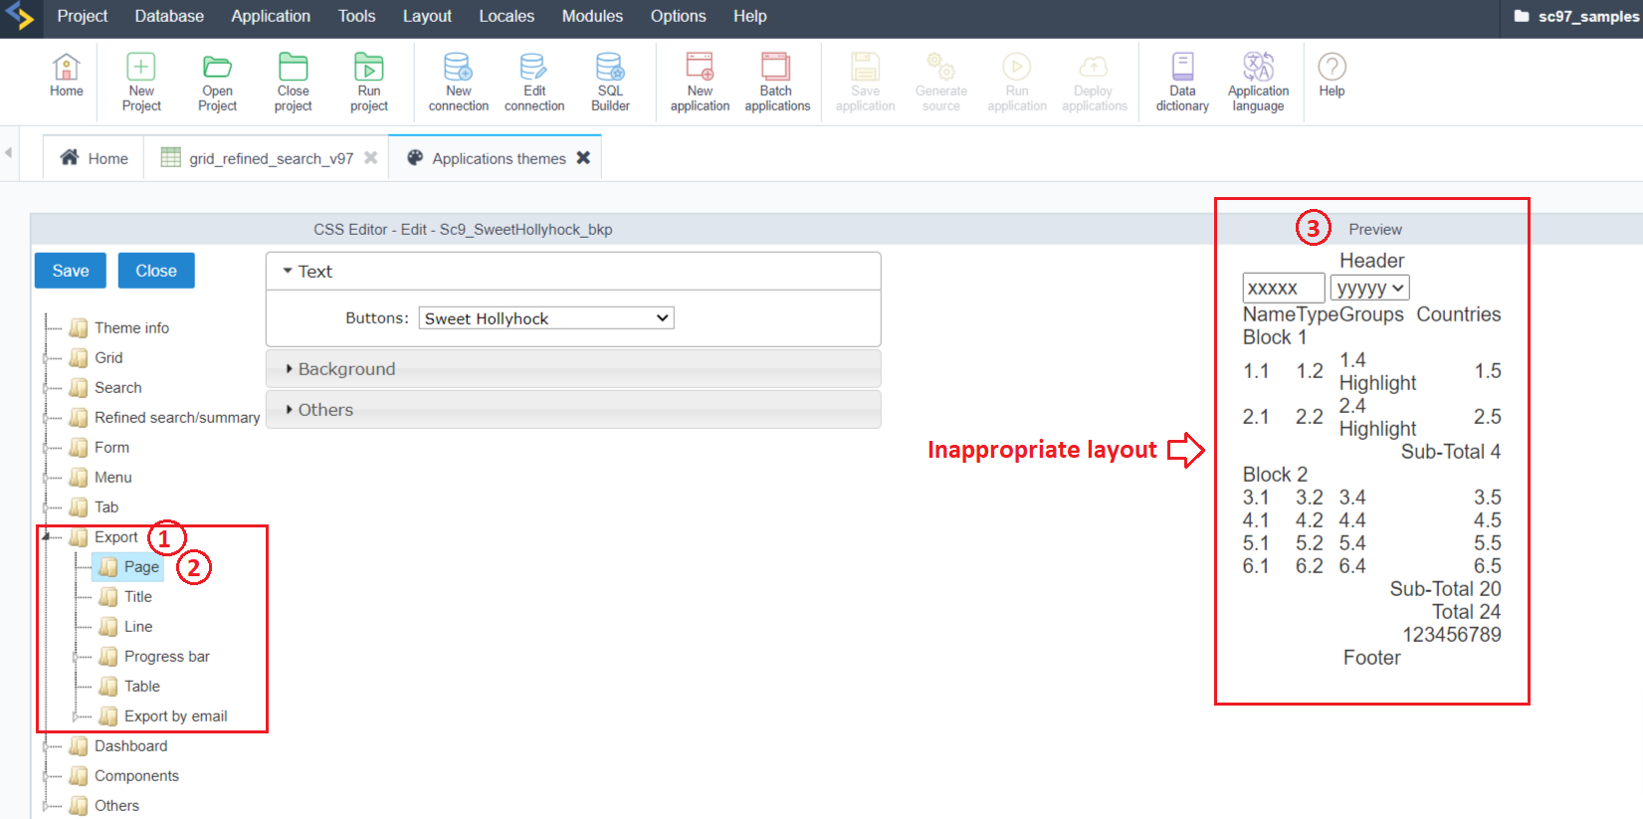
Task: Collapse the Export tree node toggle
Action: click(47, 536)
